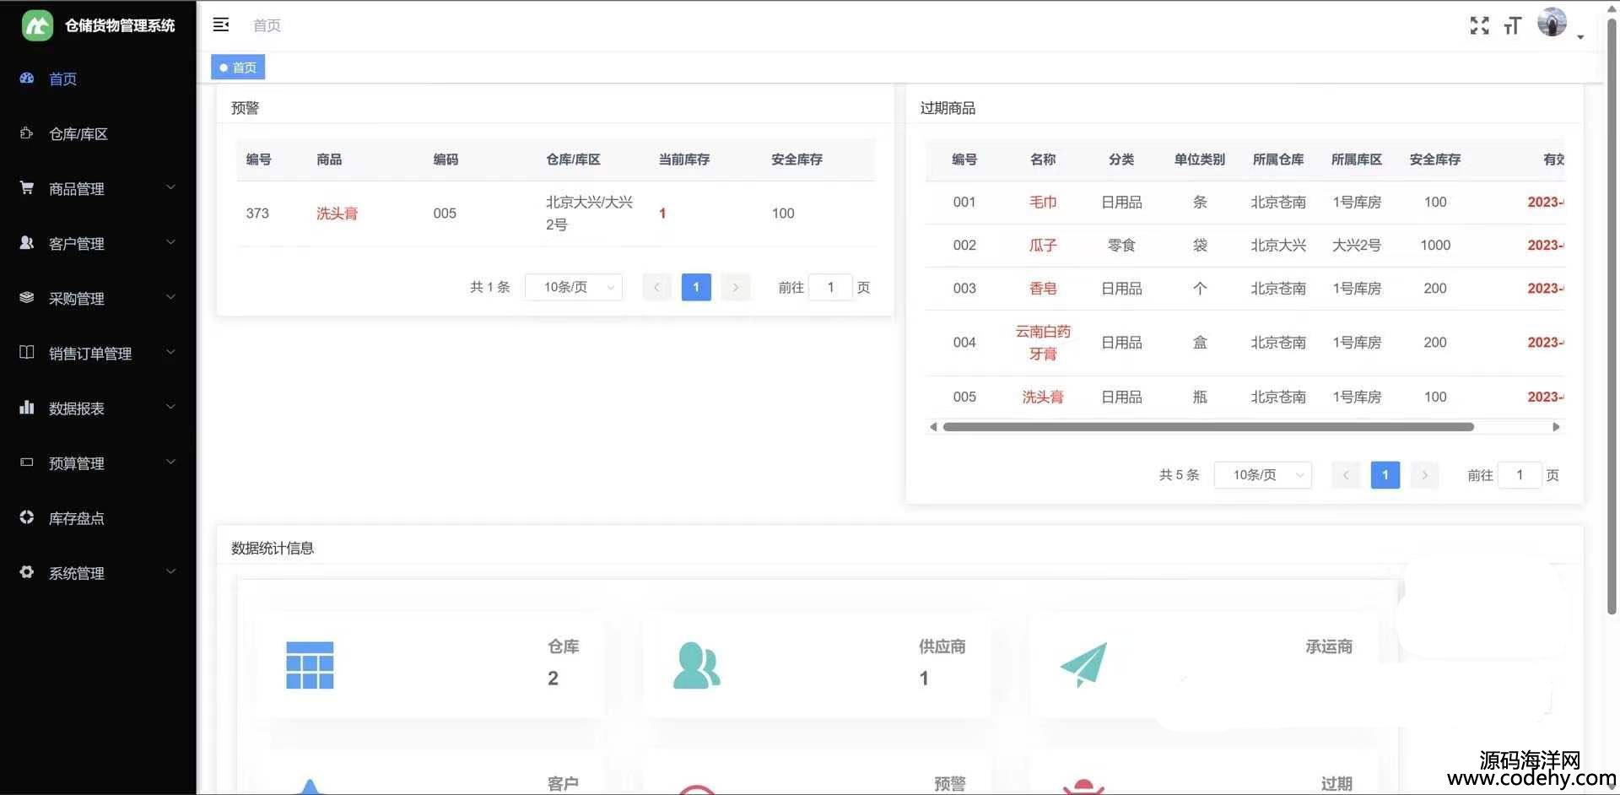Expand 预算管理 submenu chevron

coord(170,462)
